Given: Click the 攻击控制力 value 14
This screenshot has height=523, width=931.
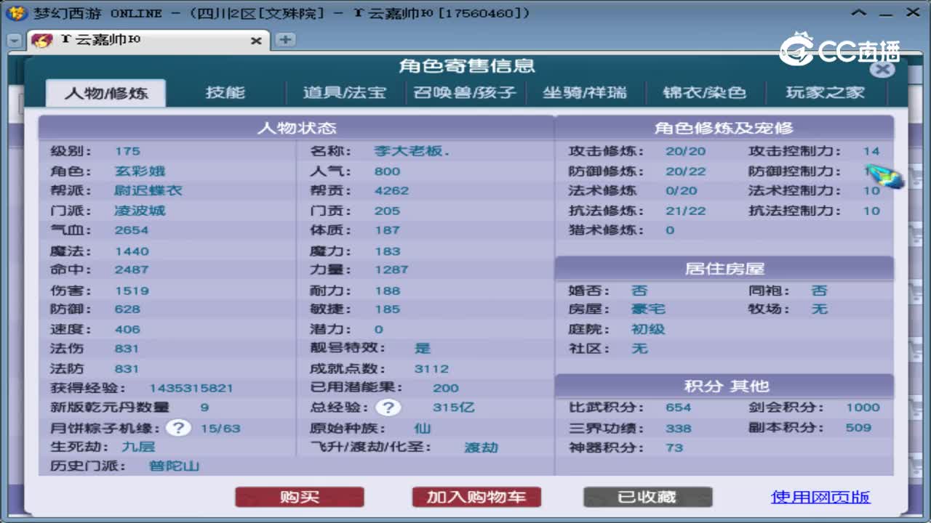Looking at the screenshot, I should [871, 151].
